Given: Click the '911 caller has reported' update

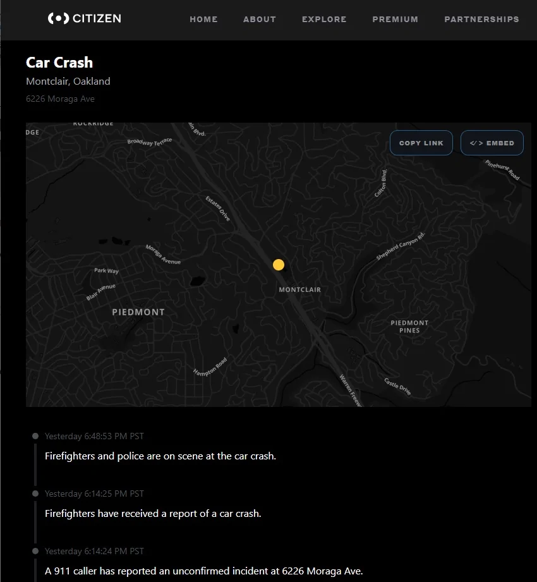Looking at the screenshot, I should (203, 571).
